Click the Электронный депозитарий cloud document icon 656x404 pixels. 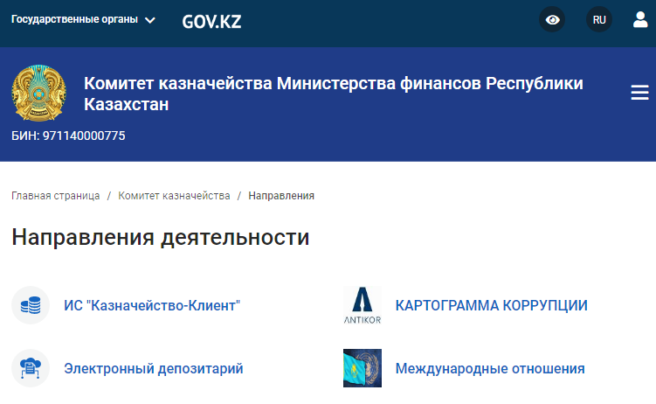tap(31, 369)
